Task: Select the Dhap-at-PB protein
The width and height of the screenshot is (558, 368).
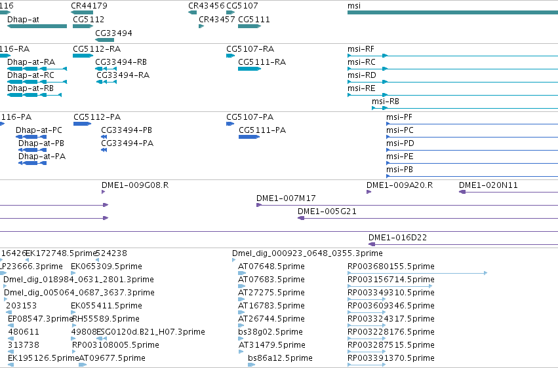Action: click(32, 150)
